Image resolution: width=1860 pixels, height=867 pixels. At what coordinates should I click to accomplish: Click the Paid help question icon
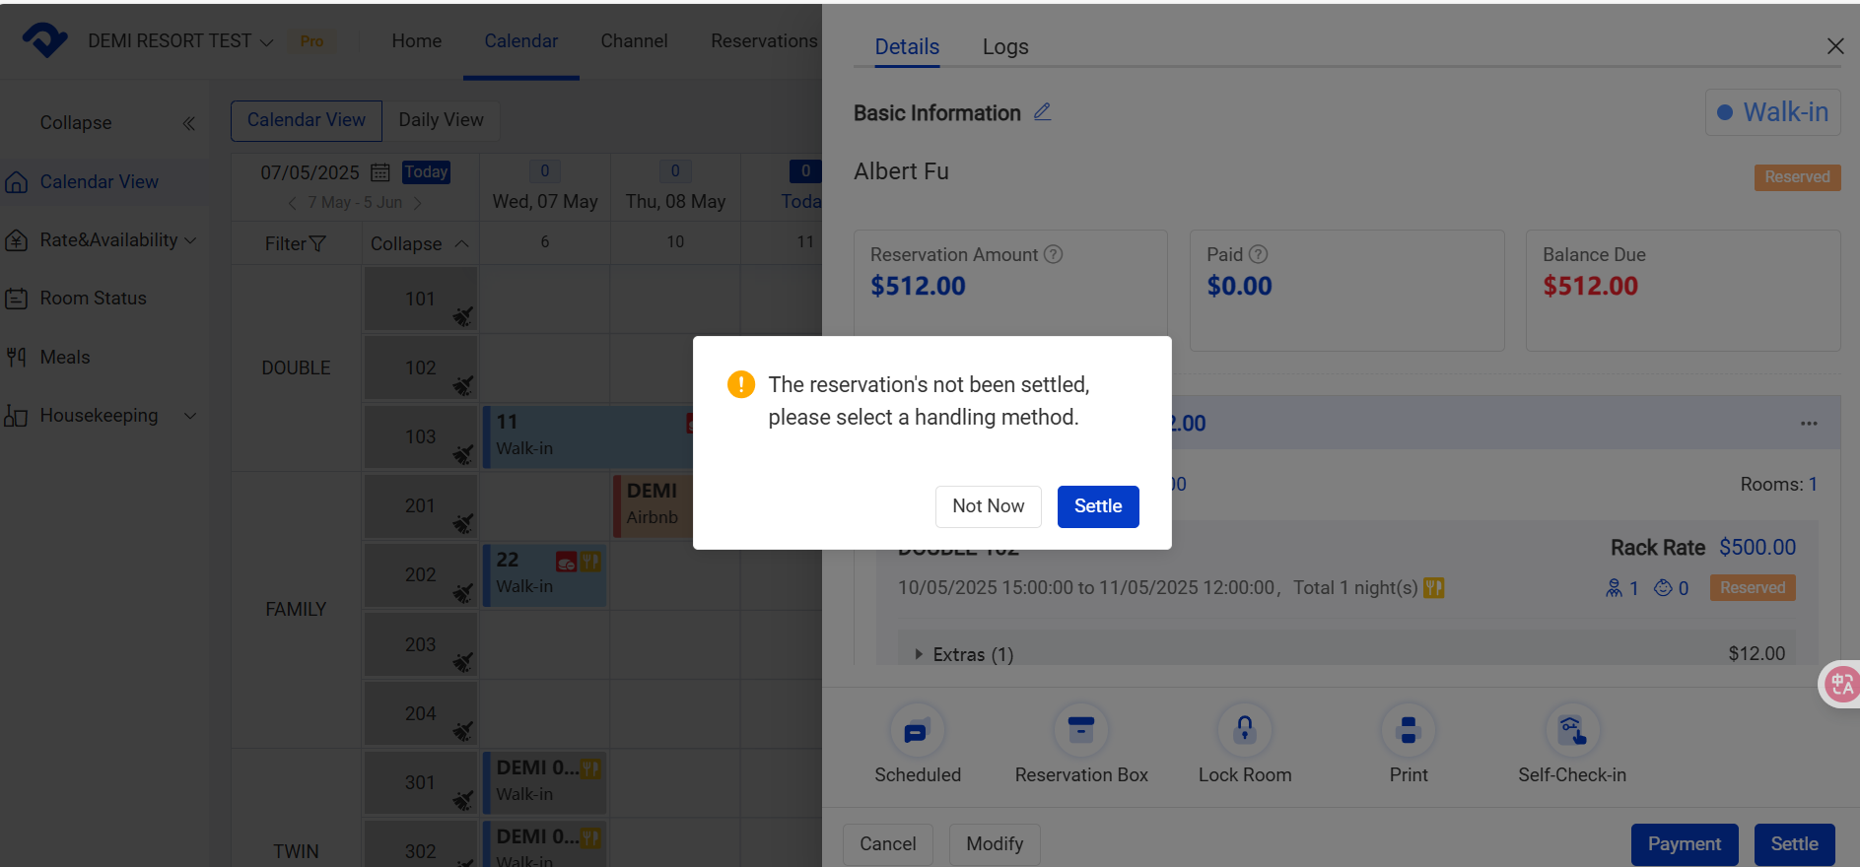(x=1258, y=254)
